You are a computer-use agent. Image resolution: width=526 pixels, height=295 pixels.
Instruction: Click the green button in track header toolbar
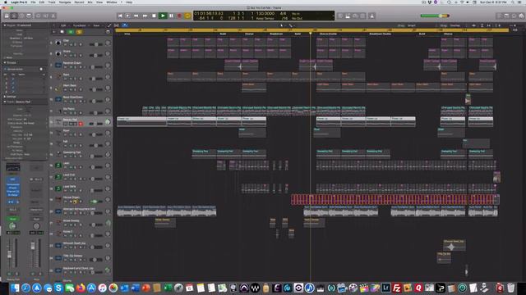point(71,32)
